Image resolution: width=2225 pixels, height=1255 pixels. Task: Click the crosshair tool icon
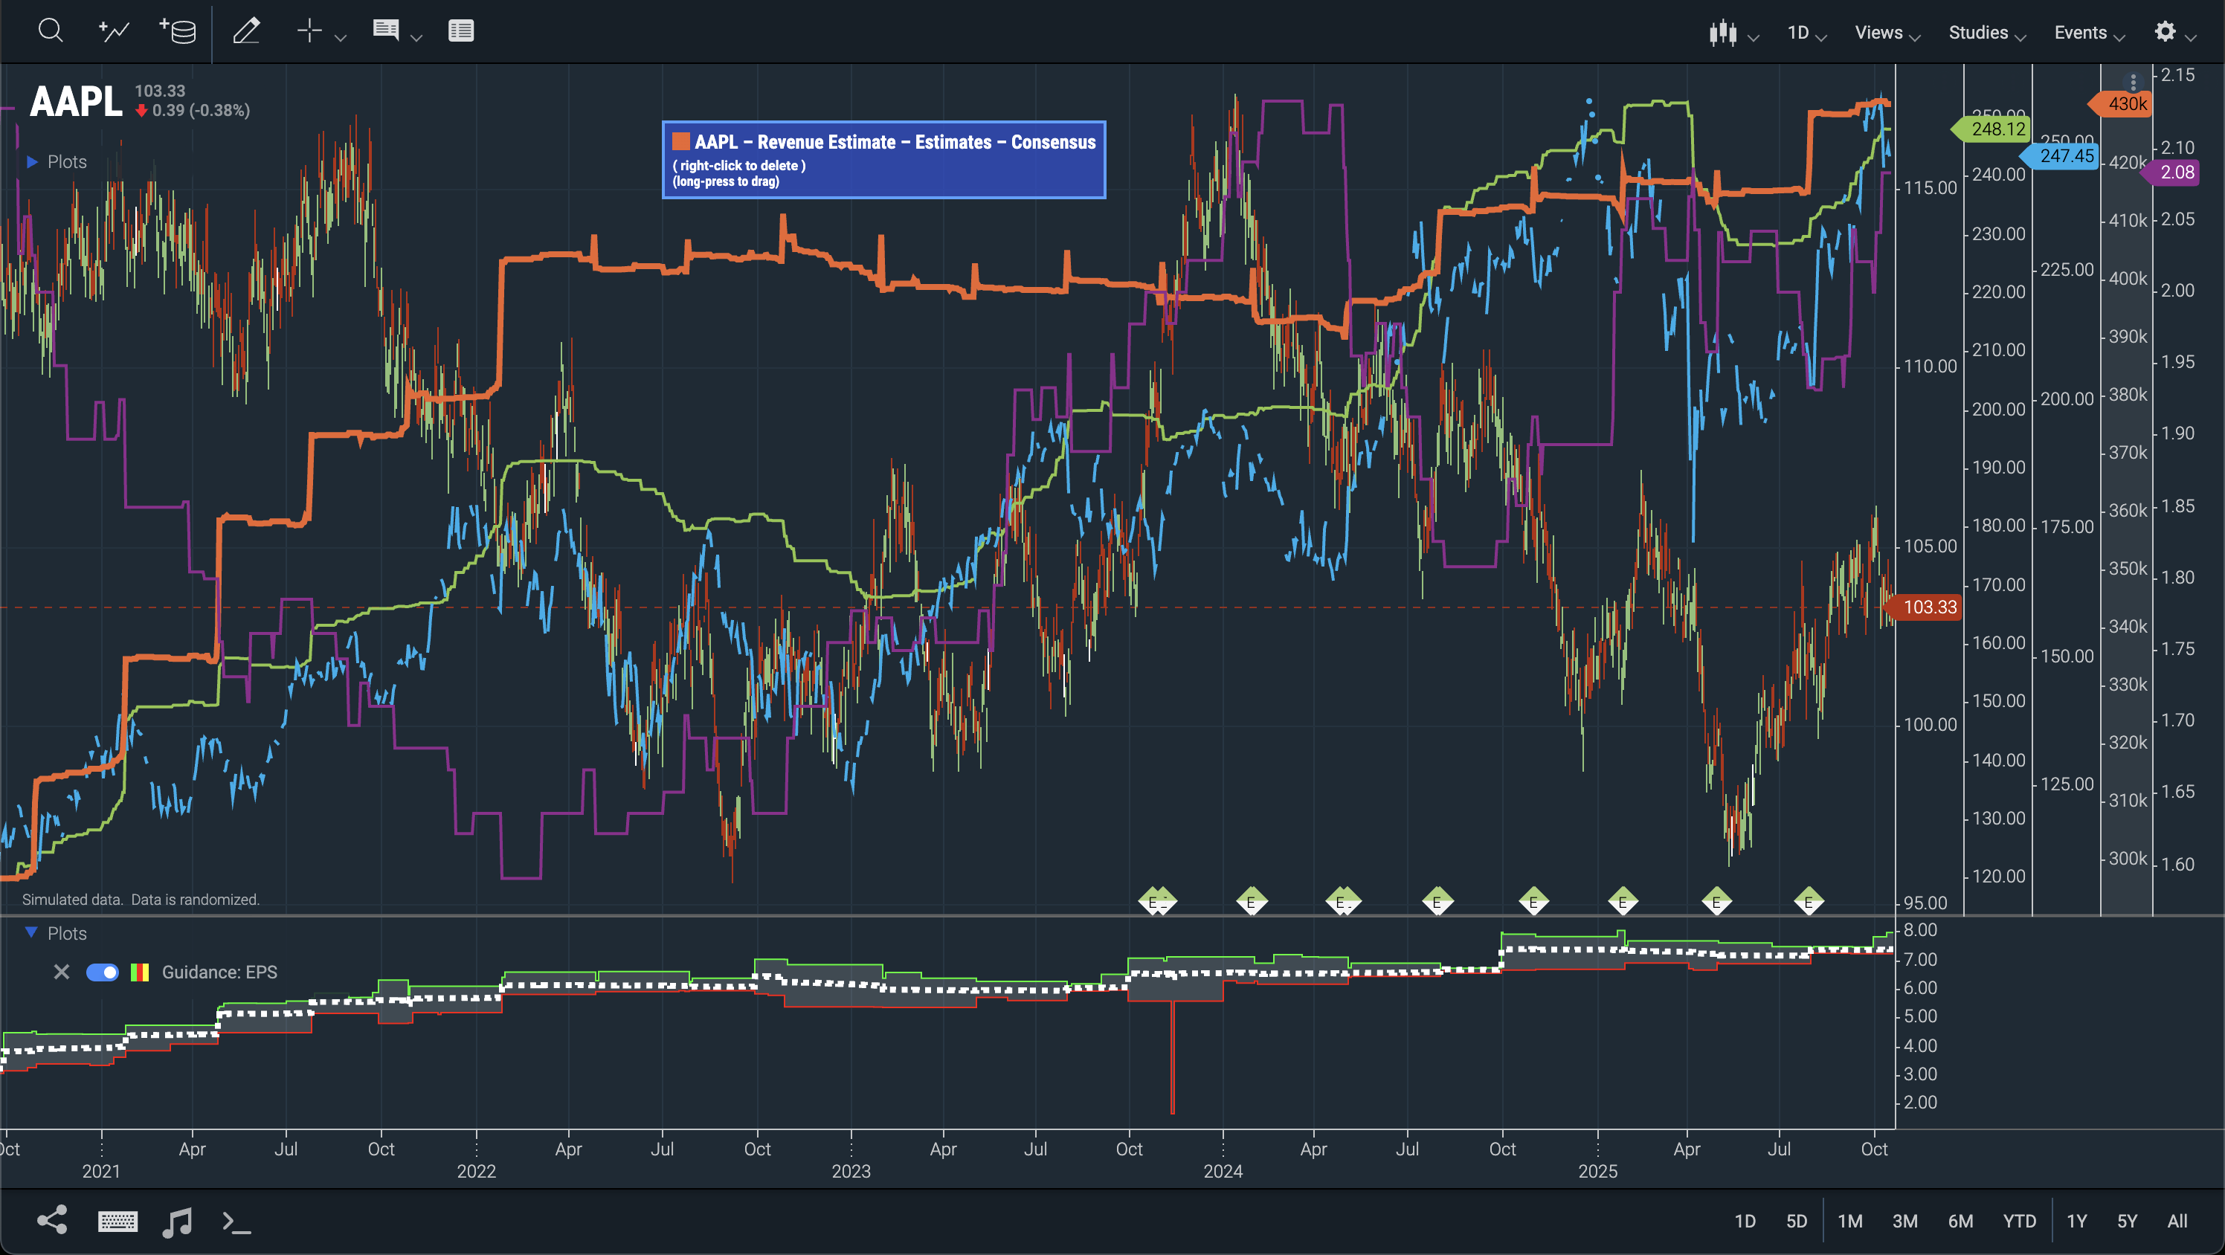coord(309,31)
